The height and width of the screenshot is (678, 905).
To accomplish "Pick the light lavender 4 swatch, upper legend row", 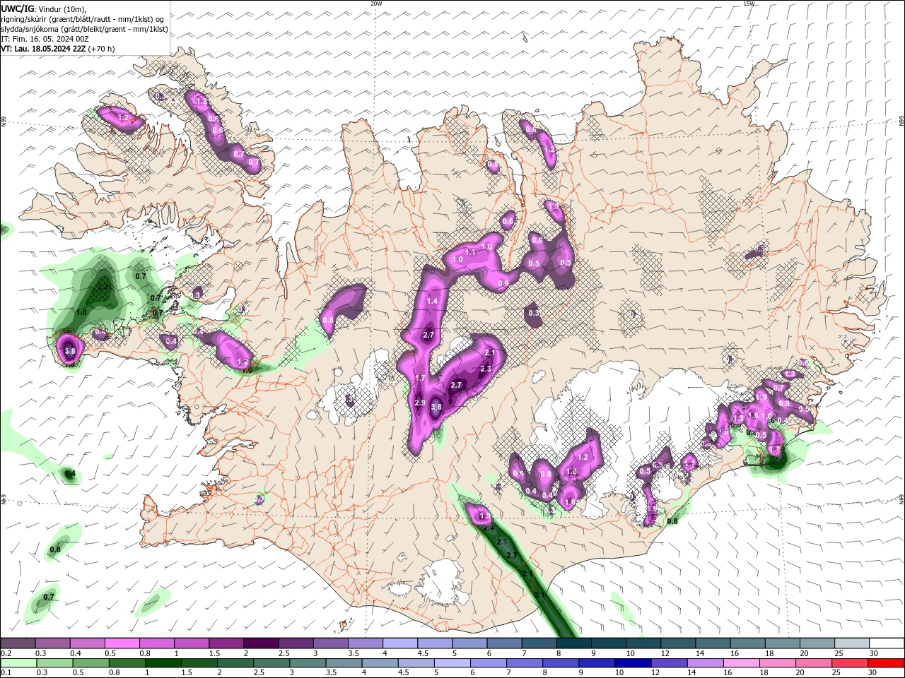I will click(400, 643).
